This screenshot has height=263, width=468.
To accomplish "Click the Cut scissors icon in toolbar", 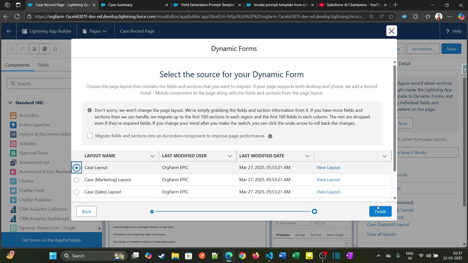I will point(34,49).
